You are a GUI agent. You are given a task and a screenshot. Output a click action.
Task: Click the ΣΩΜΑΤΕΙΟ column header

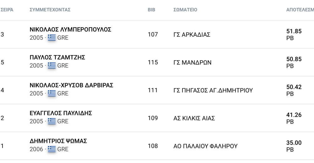[185, 10]
